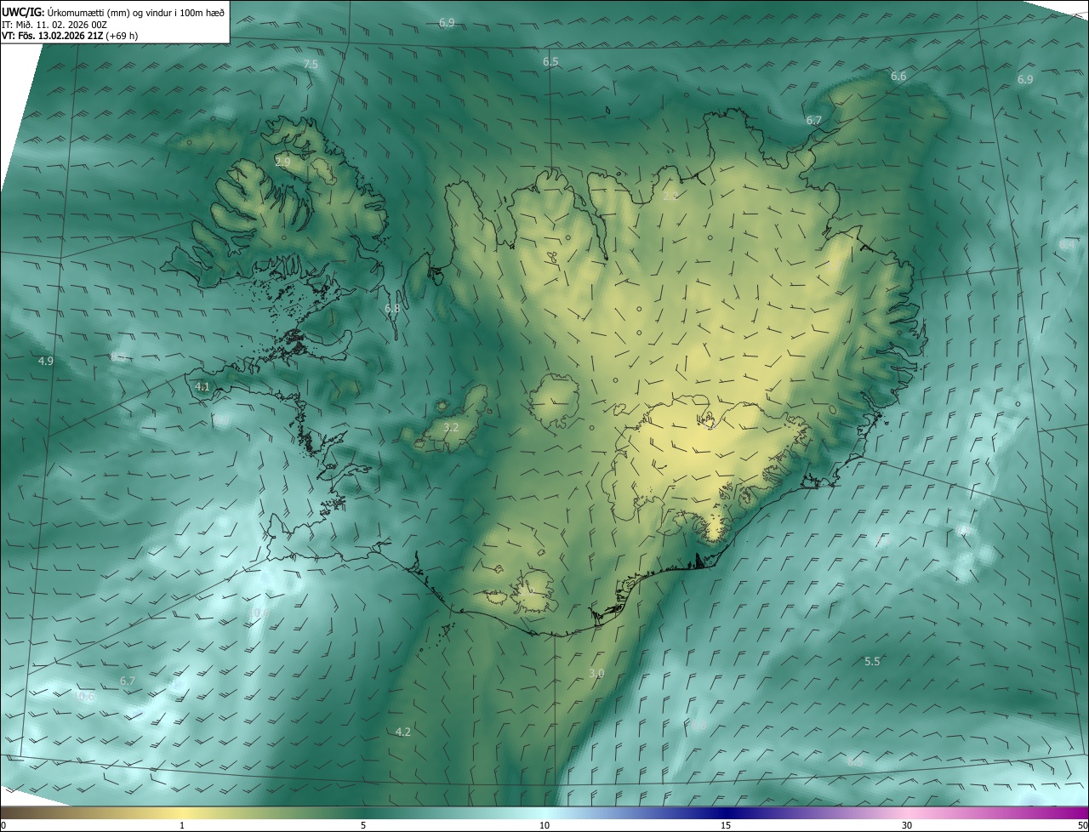Click the valid time line 'VT: Fös. 13.02.2026 21Z (+69 h)'

click(x=70, y=36)
